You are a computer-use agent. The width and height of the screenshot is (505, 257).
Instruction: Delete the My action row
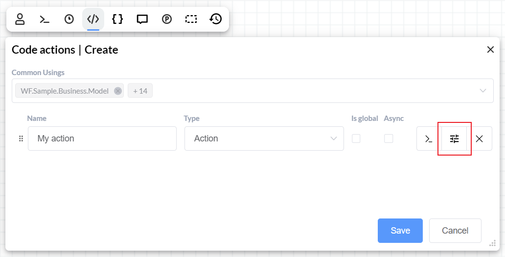(480, 138)
